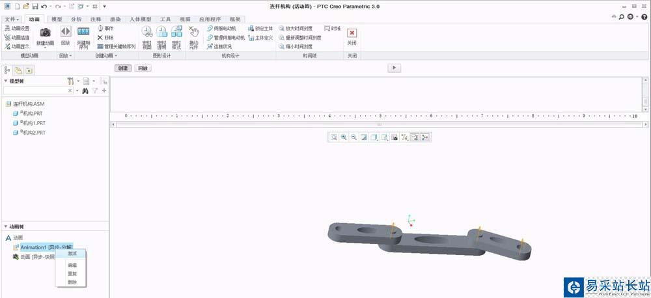
Task: Collapse the 动画树 panel triangle
Action: pyautogui.click(x=5, y=226)
